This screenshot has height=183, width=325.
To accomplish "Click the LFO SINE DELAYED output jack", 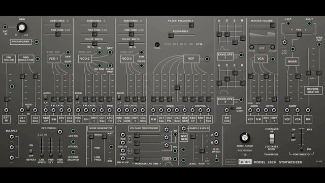I will pos(73,152).
